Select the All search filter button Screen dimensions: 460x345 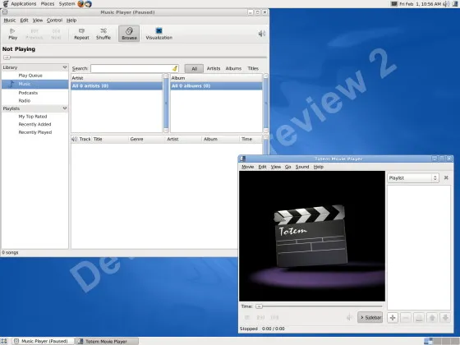click(x=194, y=68)
